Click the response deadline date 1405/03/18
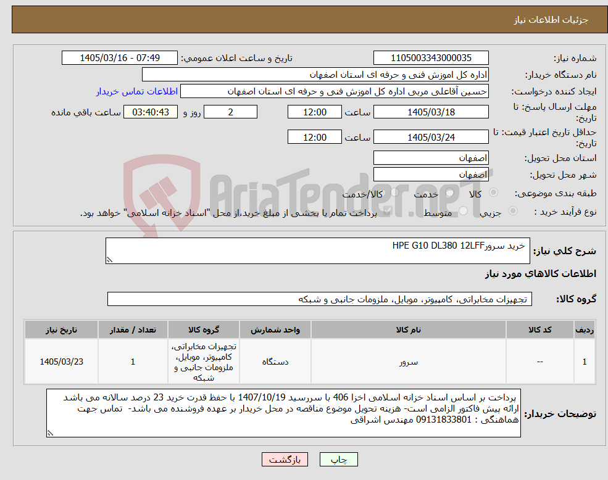 pyautogui.click(x=431, y=112)
